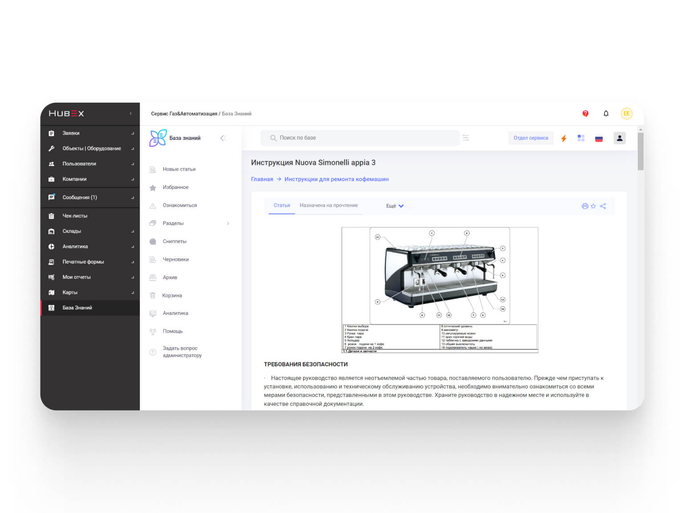This screenshot has height=513, width=685.
Task: Click the Аналитика pie chart icon in dark sidebar
Action: tap(51, 247)
